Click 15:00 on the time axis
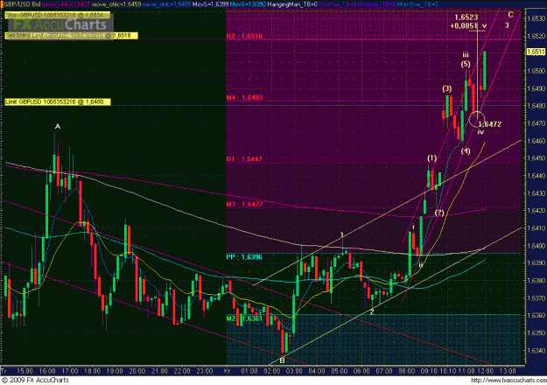This screenshot has width=547, height=385. (25, 371)
